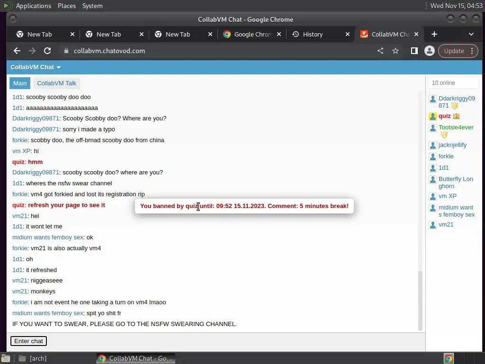Close the first New Tab
Image resolution: width=485 pixels, height=364 pixels.
click(72, 34)
